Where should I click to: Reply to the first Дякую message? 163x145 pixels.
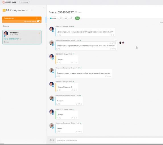pos(57,63)
